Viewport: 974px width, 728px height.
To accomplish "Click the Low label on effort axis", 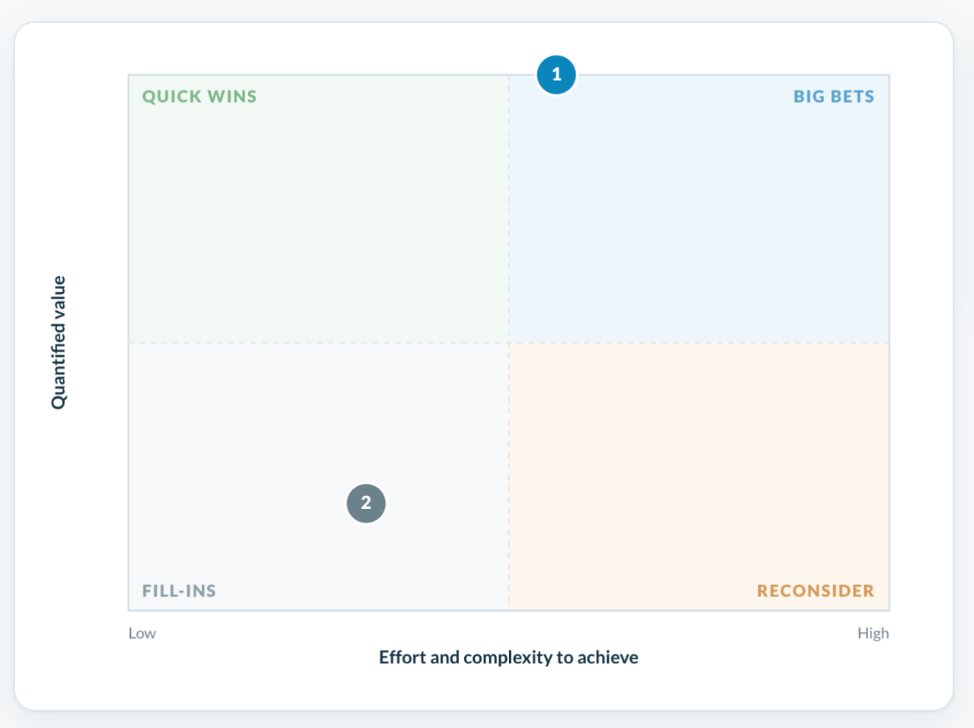I will point(142,633).
